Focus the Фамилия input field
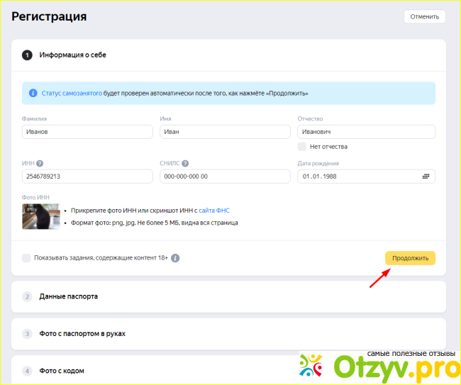 (87, 132)
